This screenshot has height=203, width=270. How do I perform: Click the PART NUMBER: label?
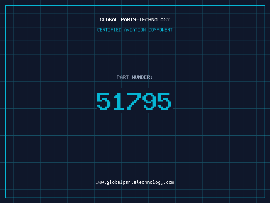[134, 77]
